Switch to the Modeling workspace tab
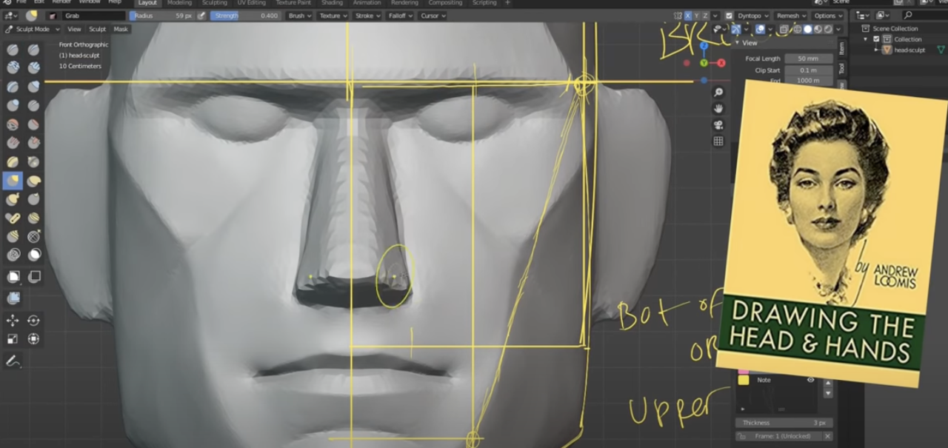Viewport: 948px width, 448px height. [179, 3]
